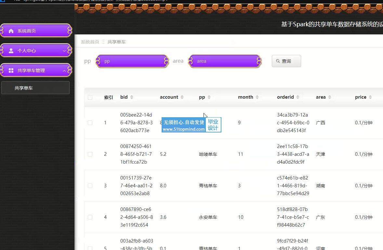Screen dimensions: 383x250
Task: Click the home icon beside 系统首页
Action: coord(11,31)
